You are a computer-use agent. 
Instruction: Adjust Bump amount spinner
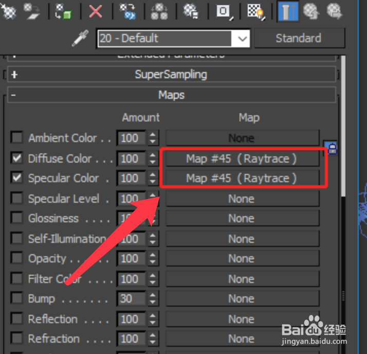pos(153,299)
